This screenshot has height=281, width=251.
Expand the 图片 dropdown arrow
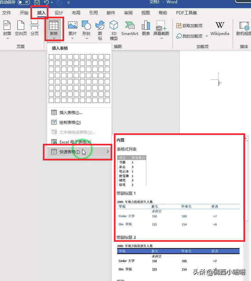[73, 38]
